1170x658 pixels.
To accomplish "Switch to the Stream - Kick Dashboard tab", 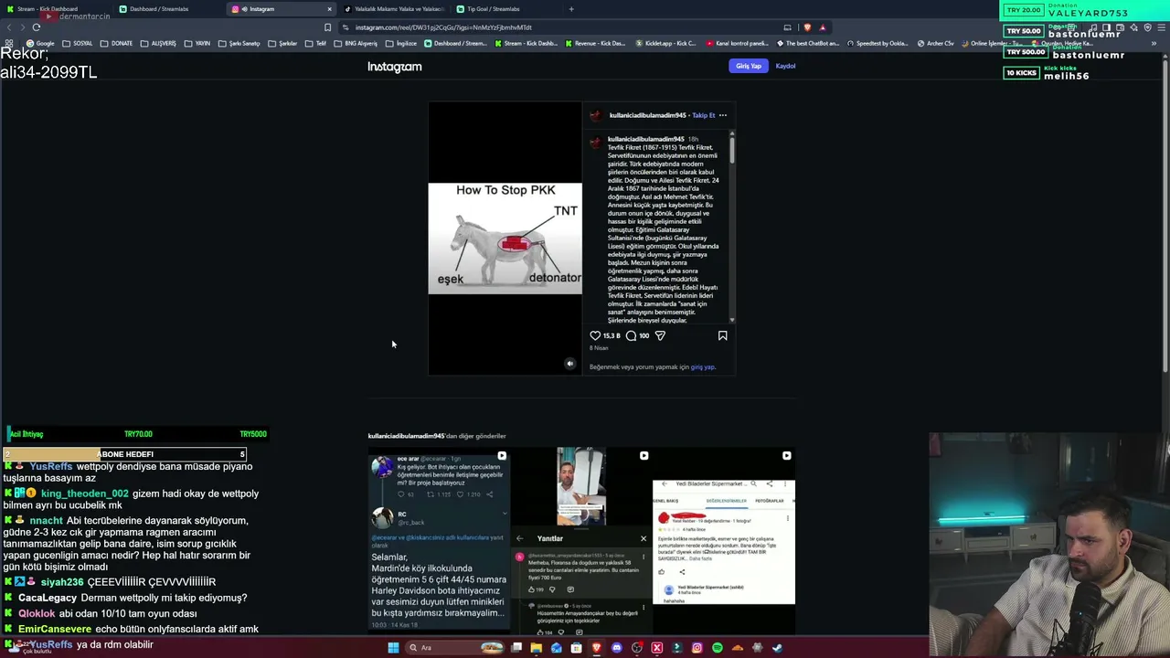I will pyautogui.click(x=55, y=9).
